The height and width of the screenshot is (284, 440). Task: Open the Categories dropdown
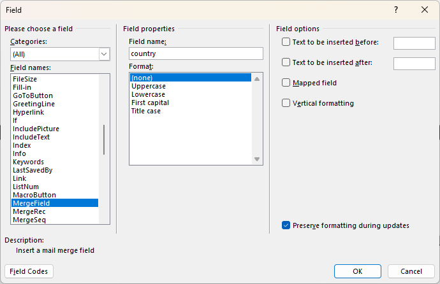(x=105, y=54)
